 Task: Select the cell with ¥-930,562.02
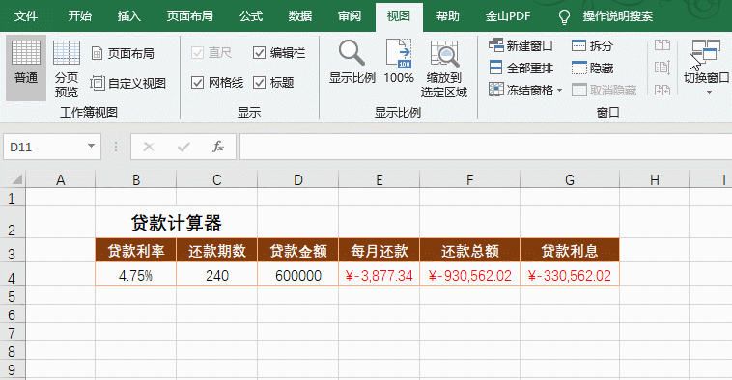coord(469,275)
